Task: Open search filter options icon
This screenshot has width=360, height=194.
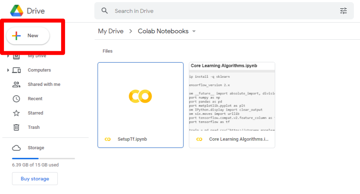Action: (343, 11)
